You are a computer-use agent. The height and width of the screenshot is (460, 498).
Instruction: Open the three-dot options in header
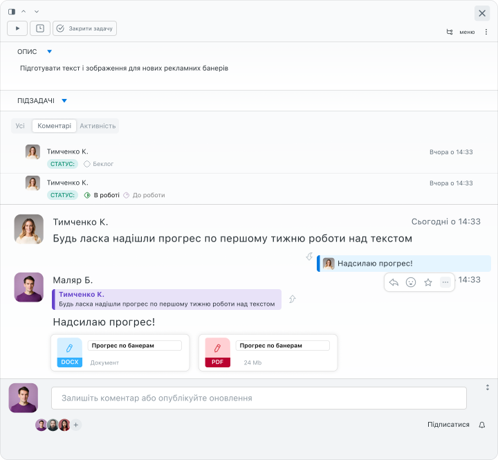(486, 32)
